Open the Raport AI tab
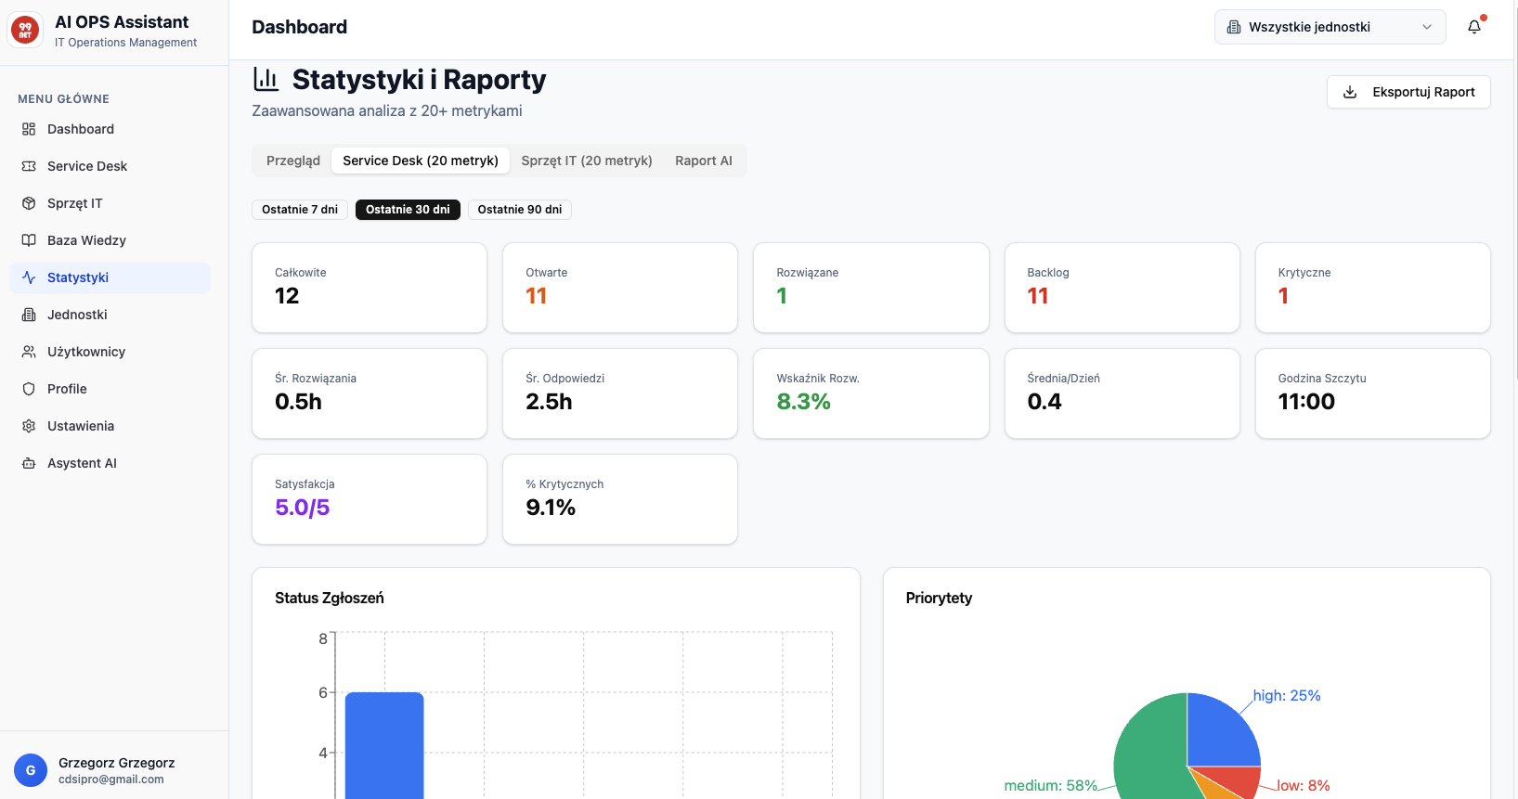This screenshot has height=799, width=1518. coord(703,161)
